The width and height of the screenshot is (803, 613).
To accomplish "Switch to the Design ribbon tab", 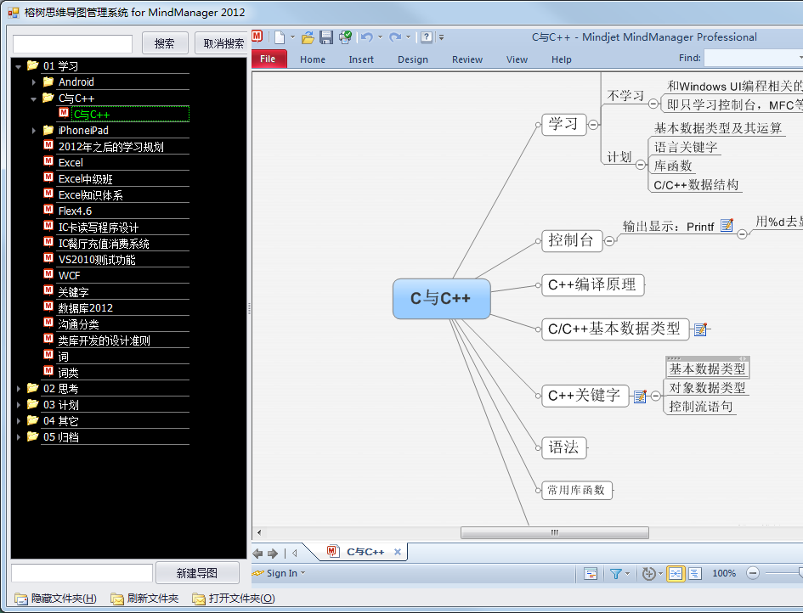I will point(413,59).
